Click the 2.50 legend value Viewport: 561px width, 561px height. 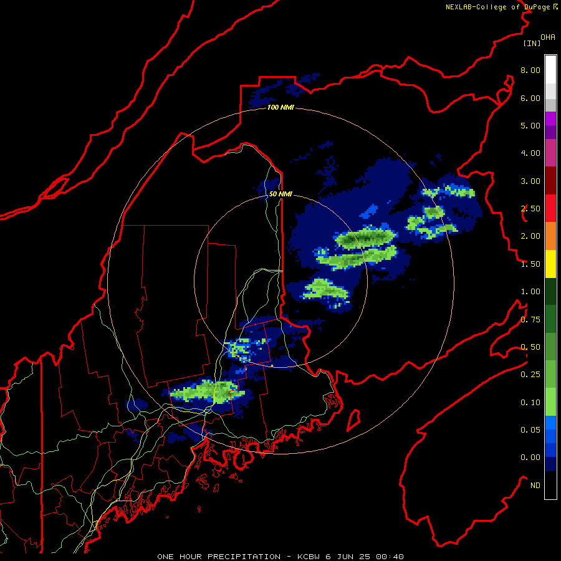(x=530, y=209)
